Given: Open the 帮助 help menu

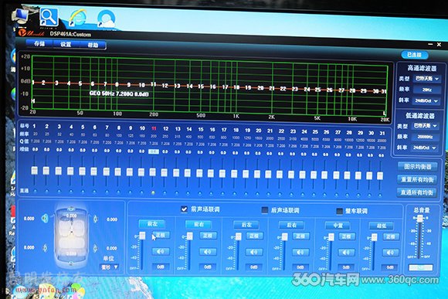Looking at the screenshot, I should [93, 45].
